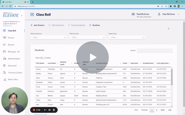Select the Messages (9) menu item
This screenshot has width=185, height=115.
pyautogui.click(x=14, y=52)
